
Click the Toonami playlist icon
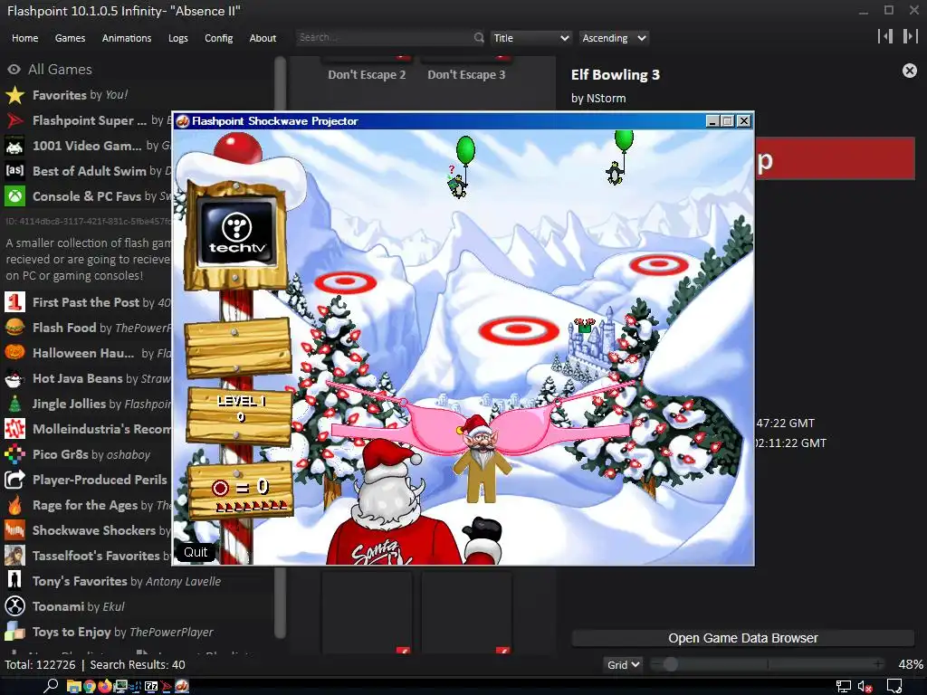pos(14,606)
